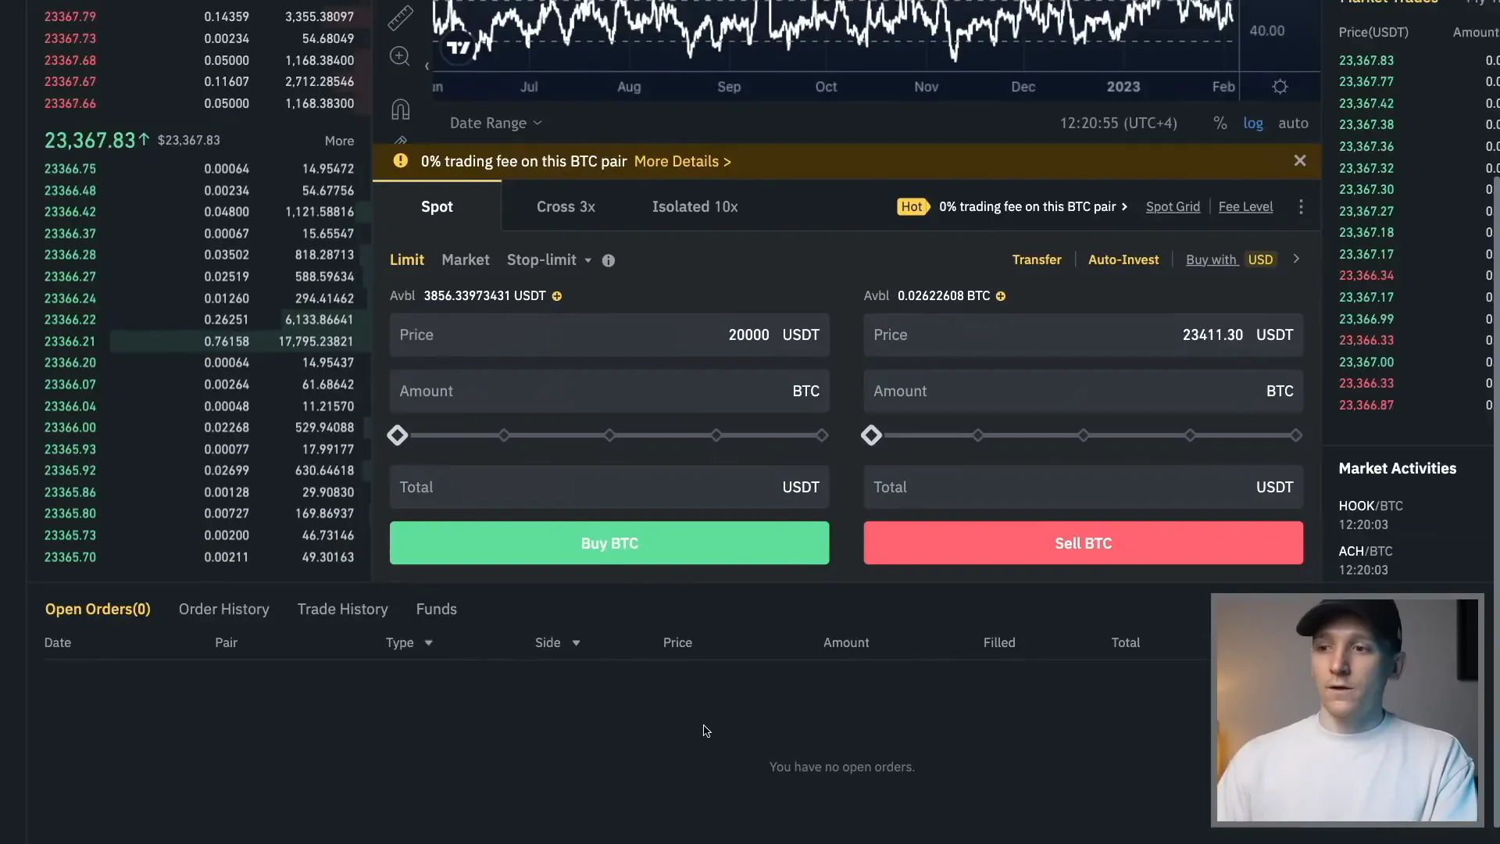
Task: Click the Transfer link
Action: (1037, 259)
